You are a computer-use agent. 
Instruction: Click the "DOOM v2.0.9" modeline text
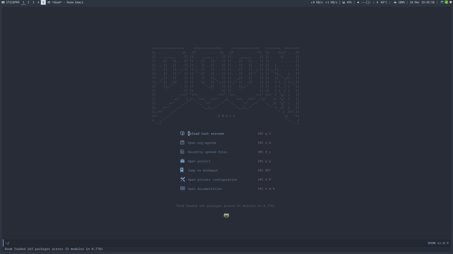(x=438, y=243)
